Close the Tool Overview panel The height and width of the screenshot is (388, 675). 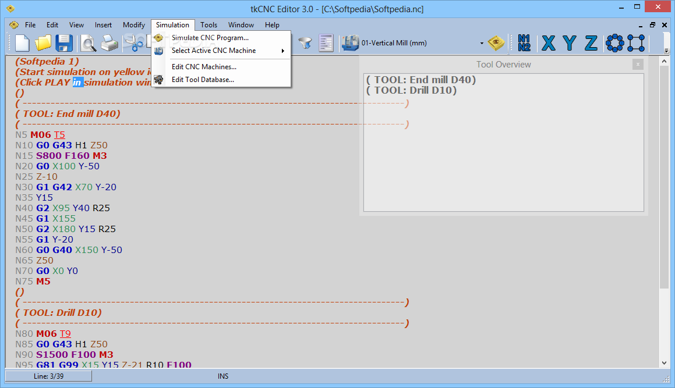(638, 65)
